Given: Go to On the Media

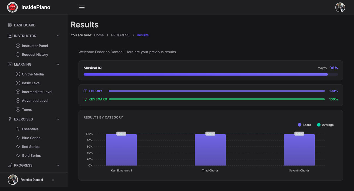Looking at the screenshot, I should pyautogui.click(x=33, y=74).
